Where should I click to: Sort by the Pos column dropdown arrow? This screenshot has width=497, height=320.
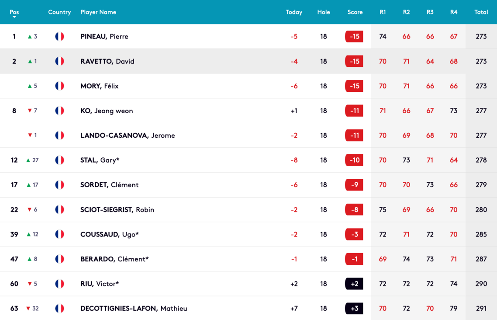(14, 17)
